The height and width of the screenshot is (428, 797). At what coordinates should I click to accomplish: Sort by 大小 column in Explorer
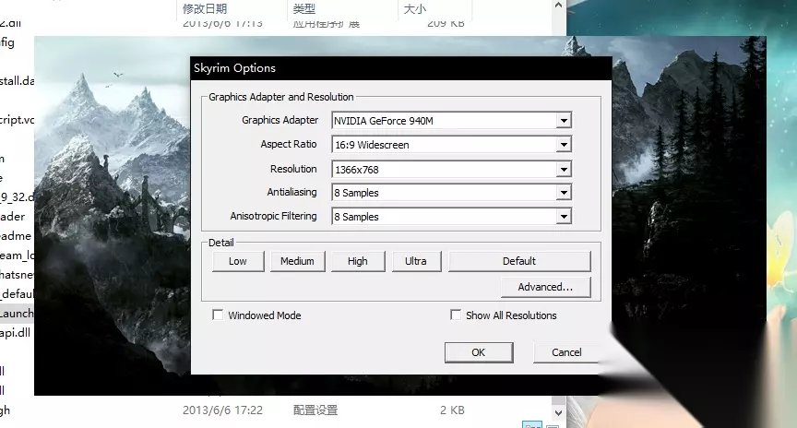point(415,9)
